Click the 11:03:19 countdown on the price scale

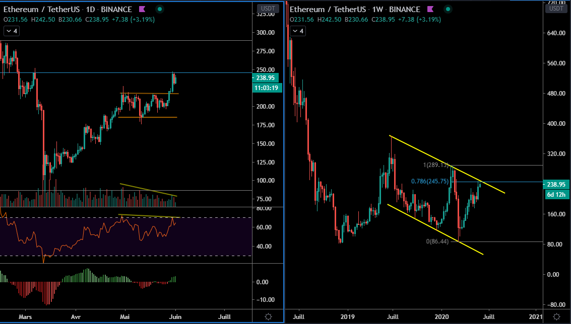pyautogui.click(x=266, y=88)
